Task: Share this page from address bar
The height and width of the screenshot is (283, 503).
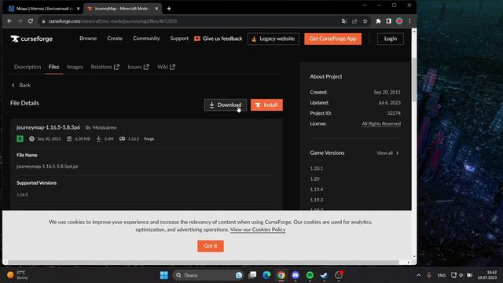Action: [x=354, y=21]
